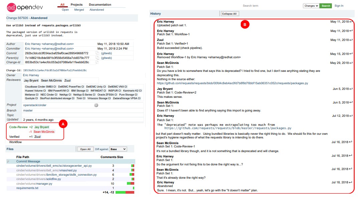
Task: Click the Open All button in Files
Action: 85,149
